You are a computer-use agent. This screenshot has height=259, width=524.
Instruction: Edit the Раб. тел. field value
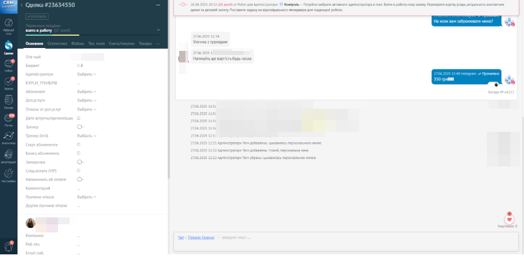(x=79, y=245)
